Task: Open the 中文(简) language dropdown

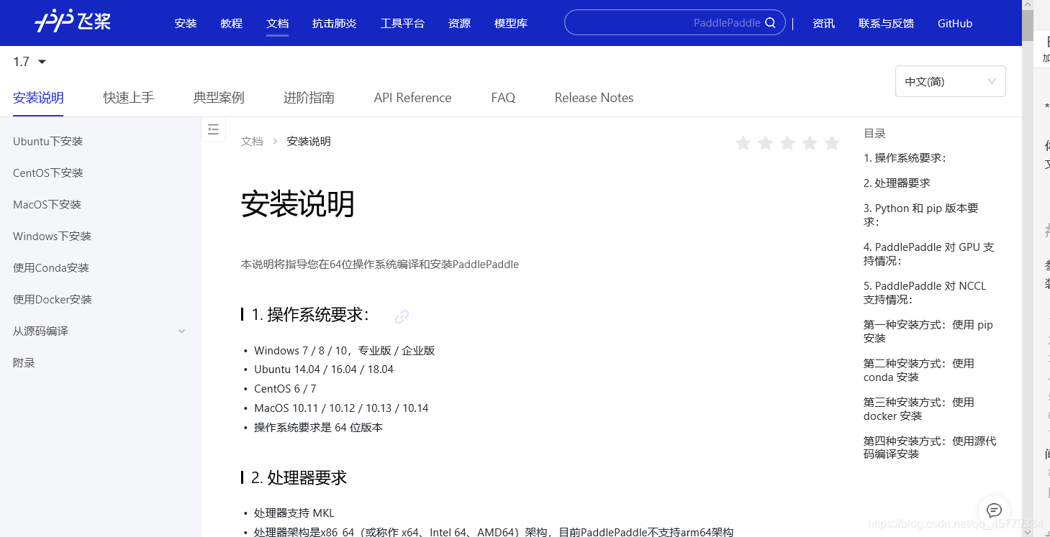Action: (950, 81)
